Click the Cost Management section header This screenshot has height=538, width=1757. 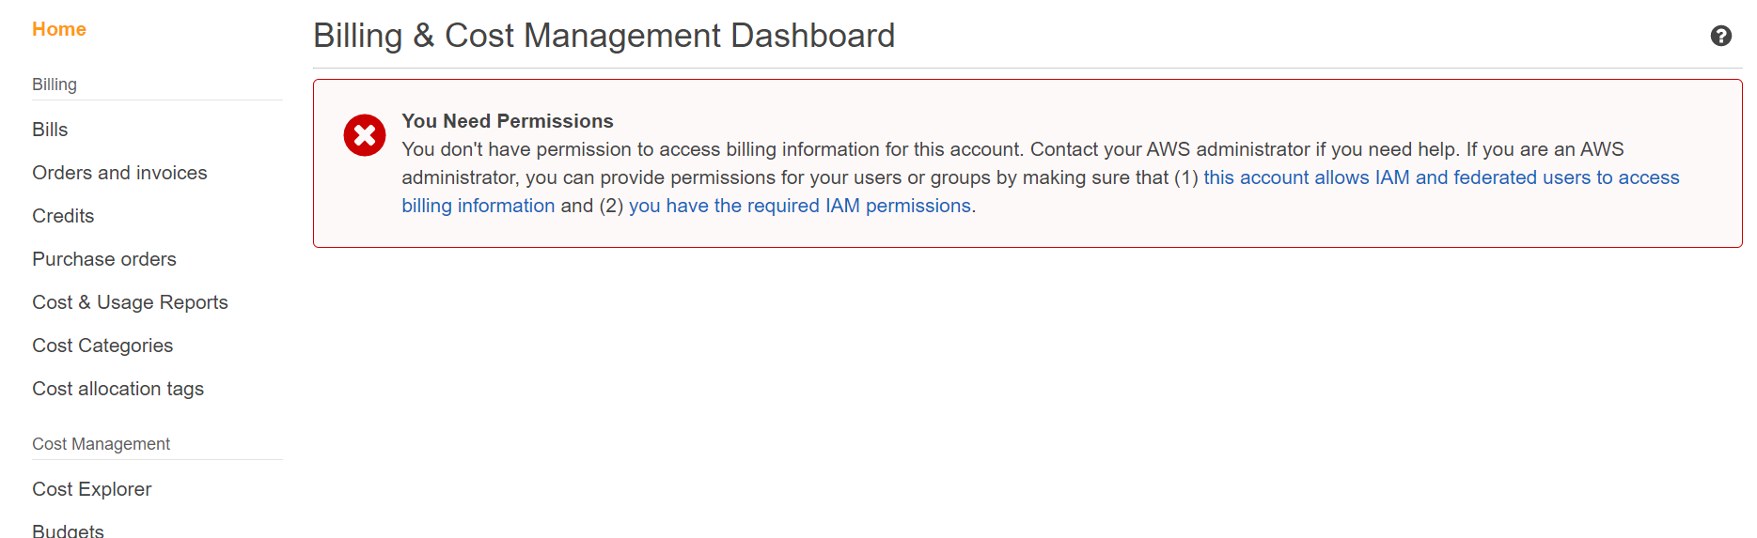tap(101, 444)
